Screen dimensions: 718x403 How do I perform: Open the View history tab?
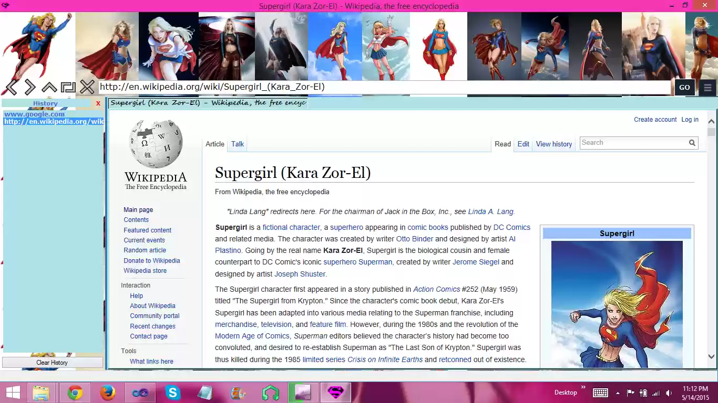pos(553,144)
